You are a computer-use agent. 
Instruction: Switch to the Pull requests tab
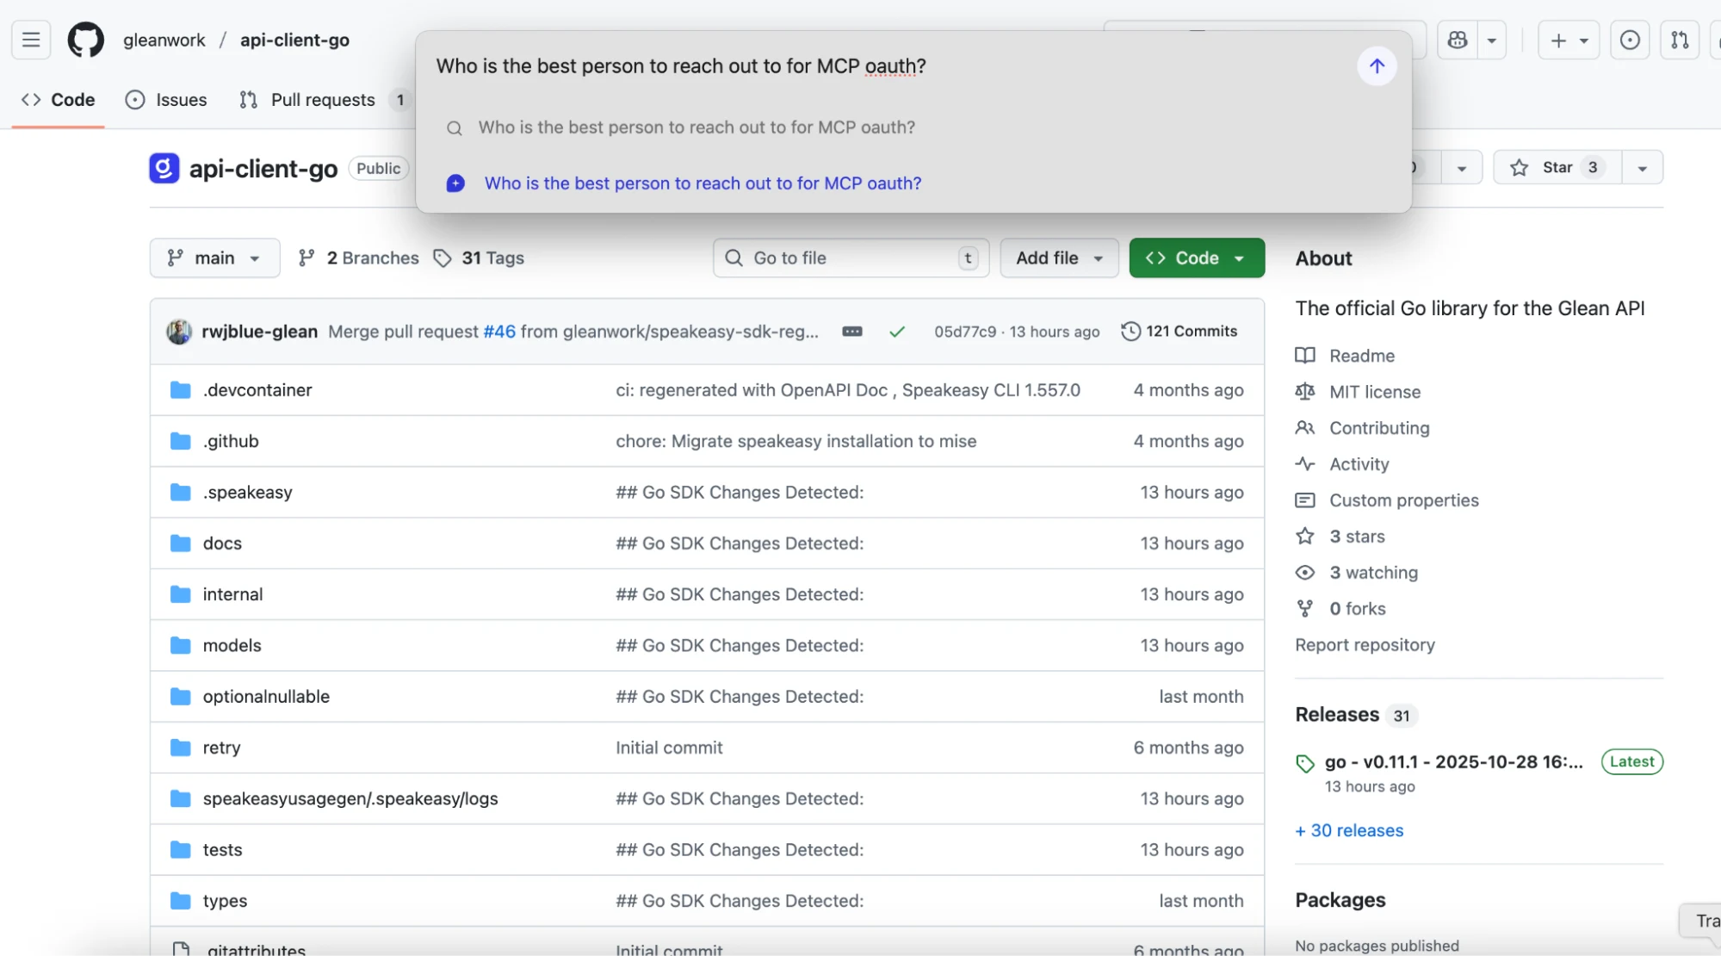click(322, 100)
